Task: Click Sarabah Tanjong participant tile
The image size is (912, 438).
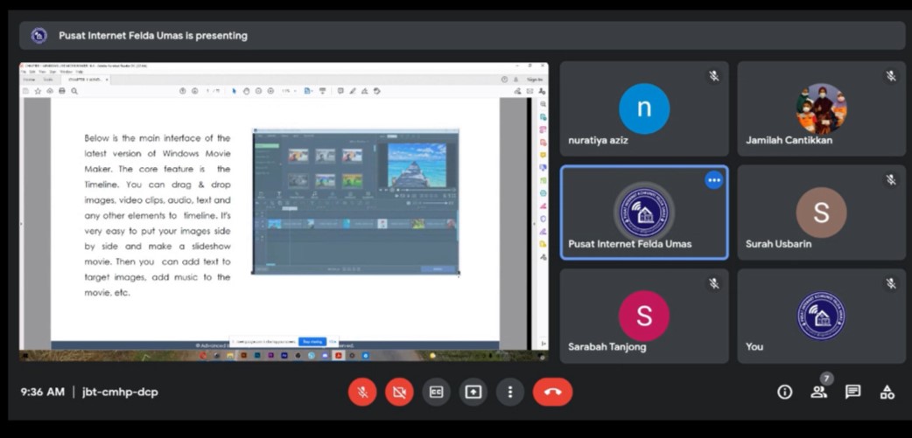Action: coord(644,316)
